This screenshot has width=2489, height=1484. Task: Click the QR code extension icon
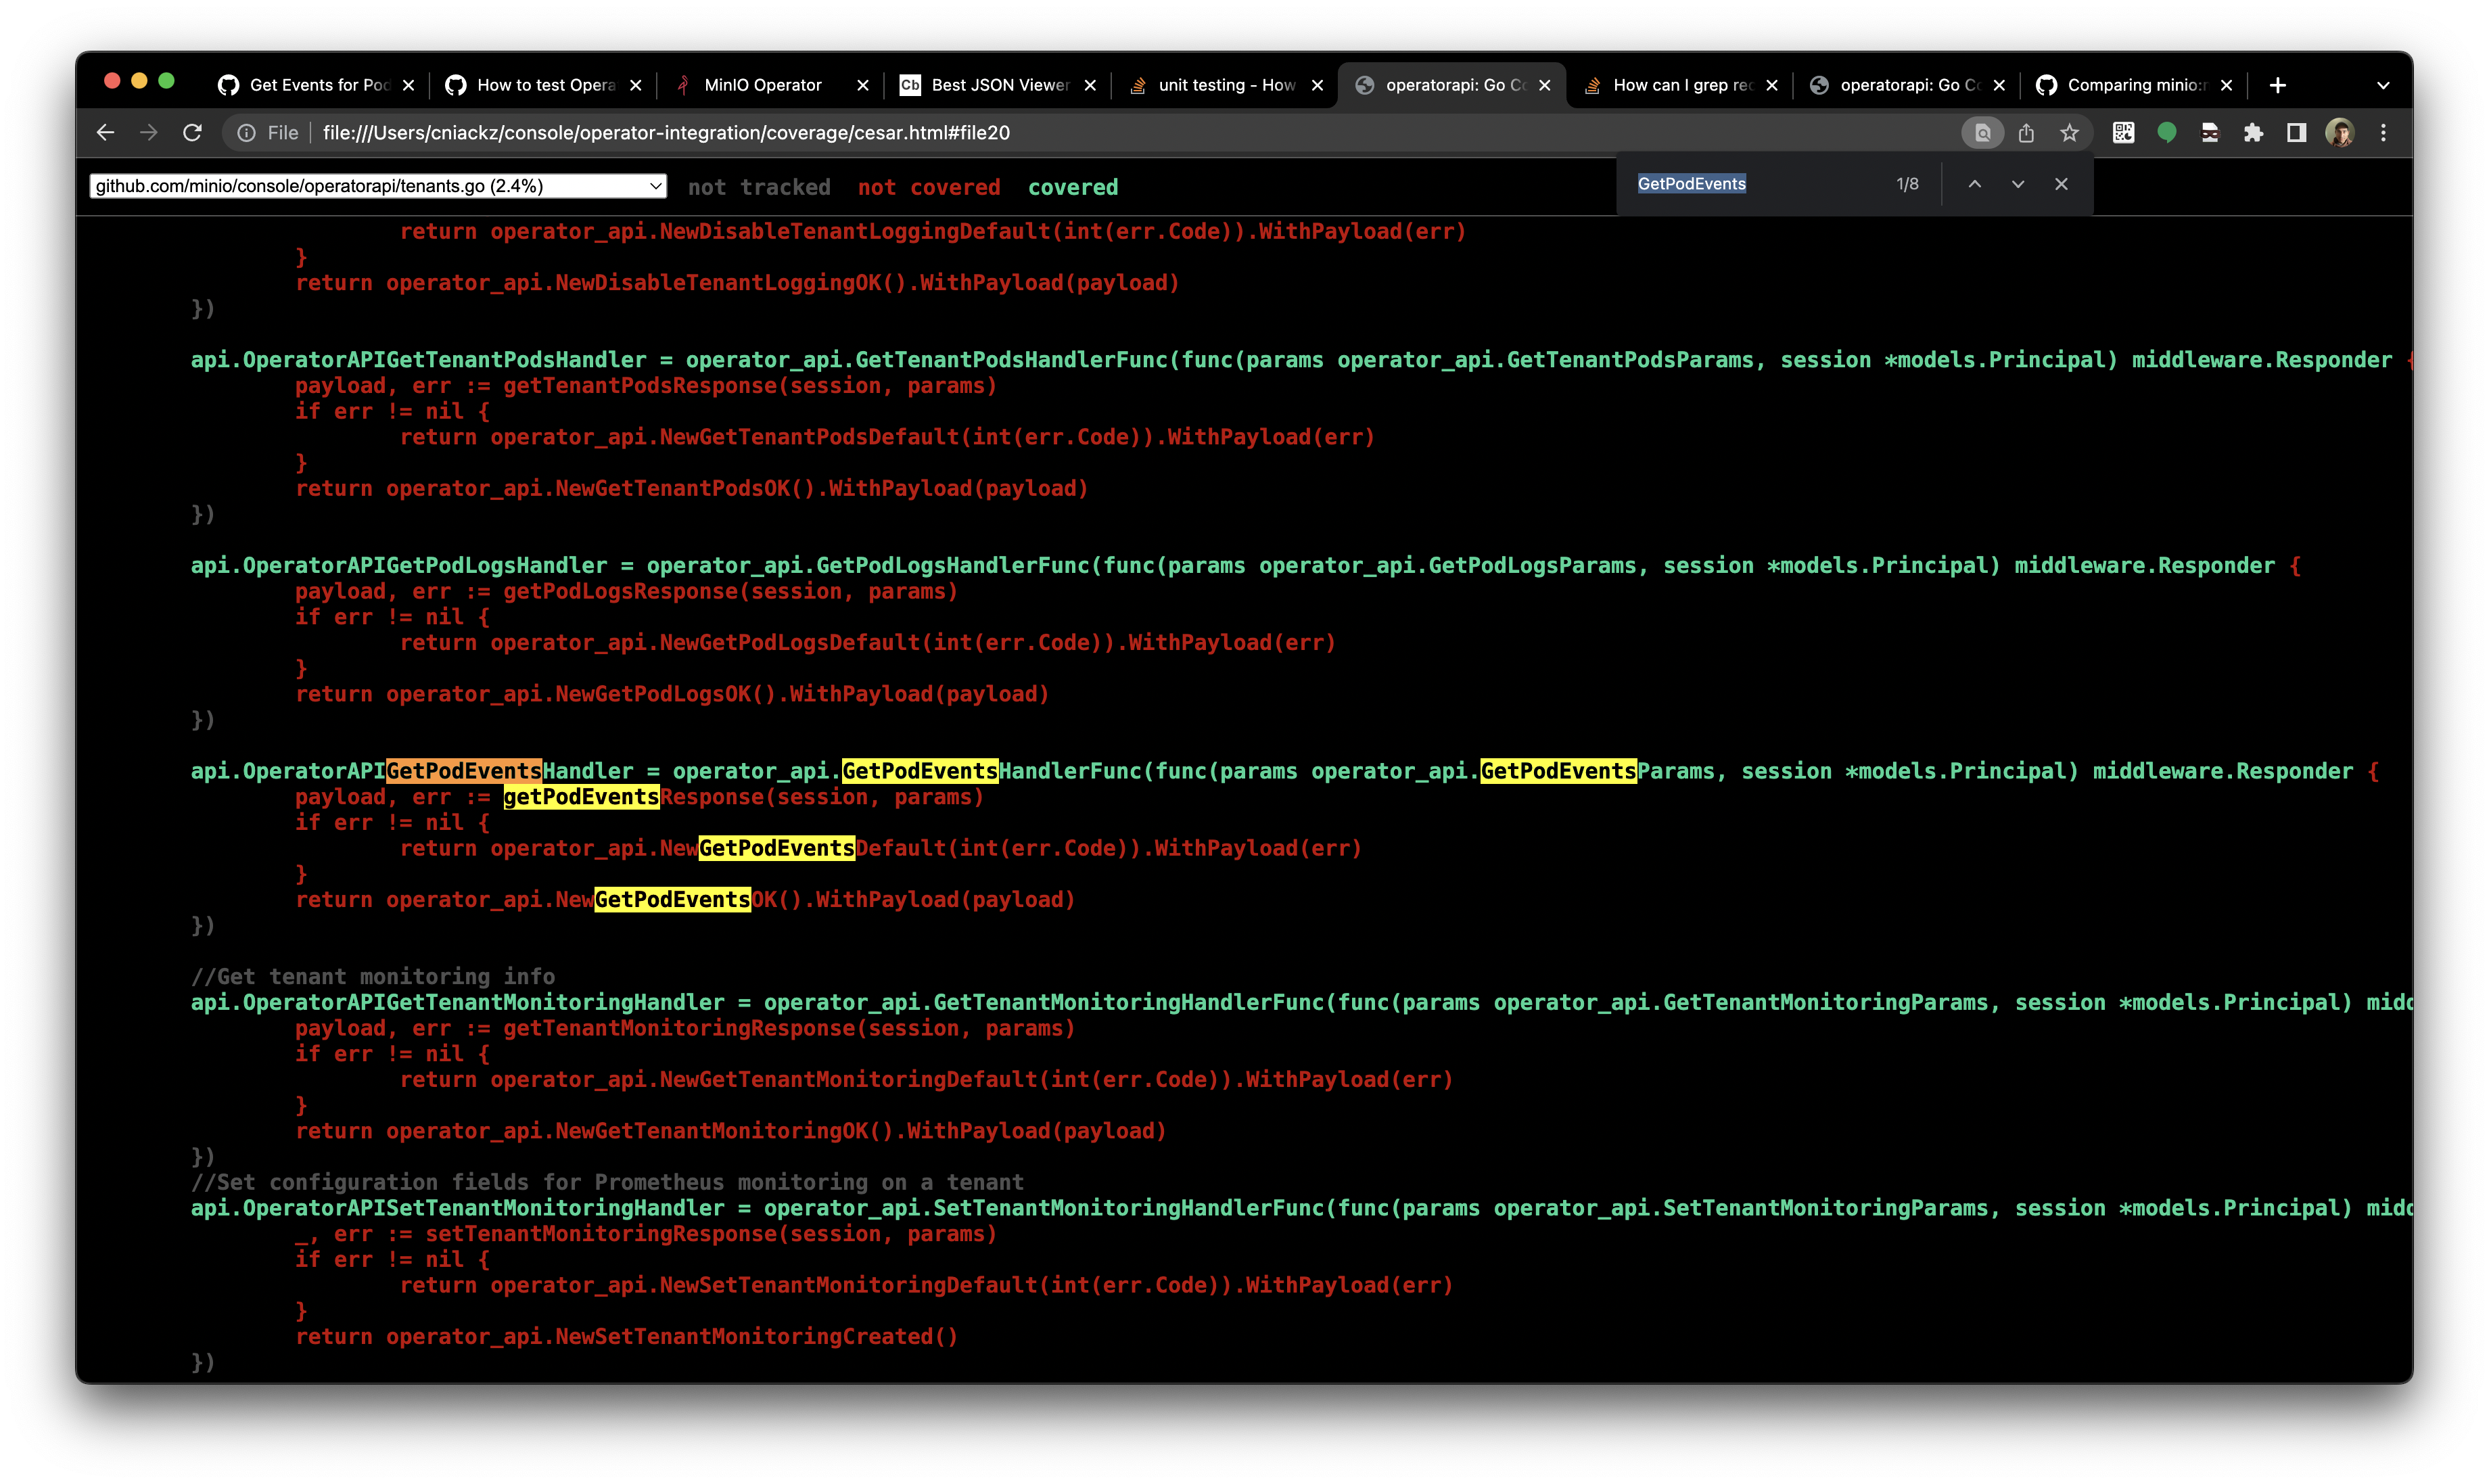2123,133
